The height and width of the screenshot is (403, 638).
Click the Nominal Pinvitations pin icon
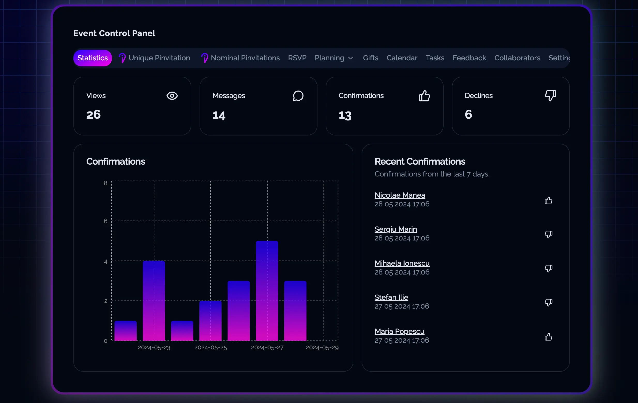pyautogui.click(x=204, y=58)
